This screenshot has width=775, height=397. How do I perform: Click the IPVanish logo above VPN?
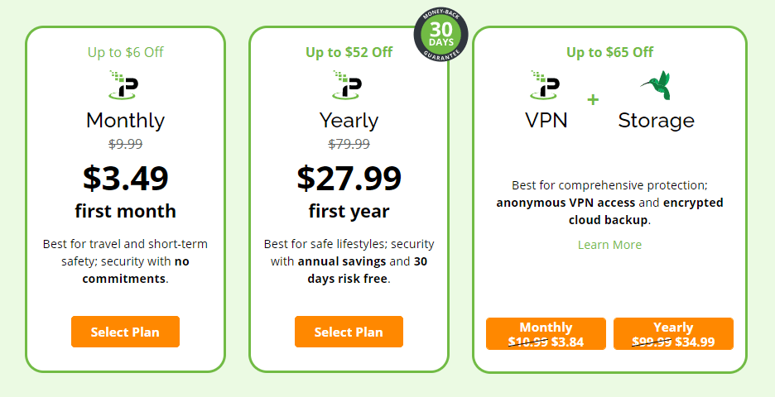point(545,85)
